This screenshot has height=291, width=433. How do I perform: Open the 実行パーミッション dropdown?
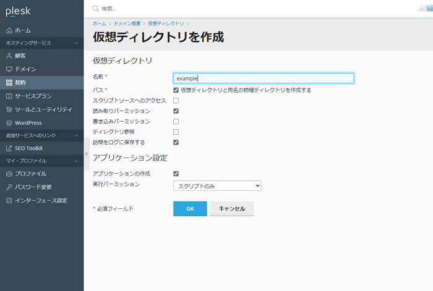(x=217, y=186)
